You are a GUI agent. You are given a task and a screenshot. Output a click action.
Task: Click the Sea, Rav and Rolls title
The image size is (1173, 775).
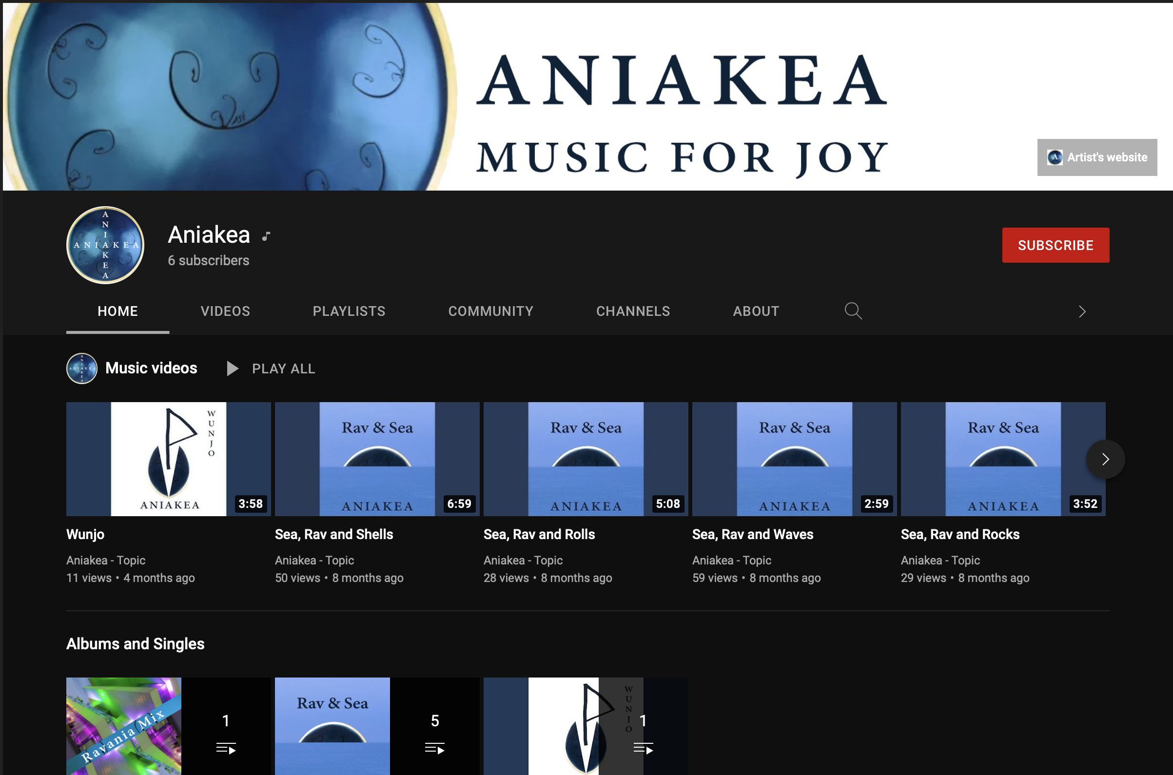coord(539,534)
